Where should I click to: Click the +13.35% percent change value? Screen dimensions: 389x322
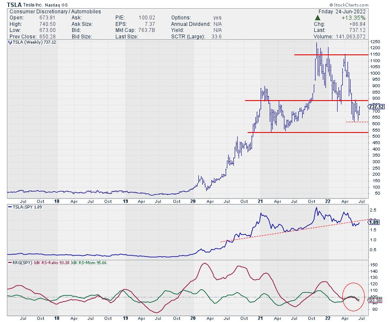tap(355, 18)
